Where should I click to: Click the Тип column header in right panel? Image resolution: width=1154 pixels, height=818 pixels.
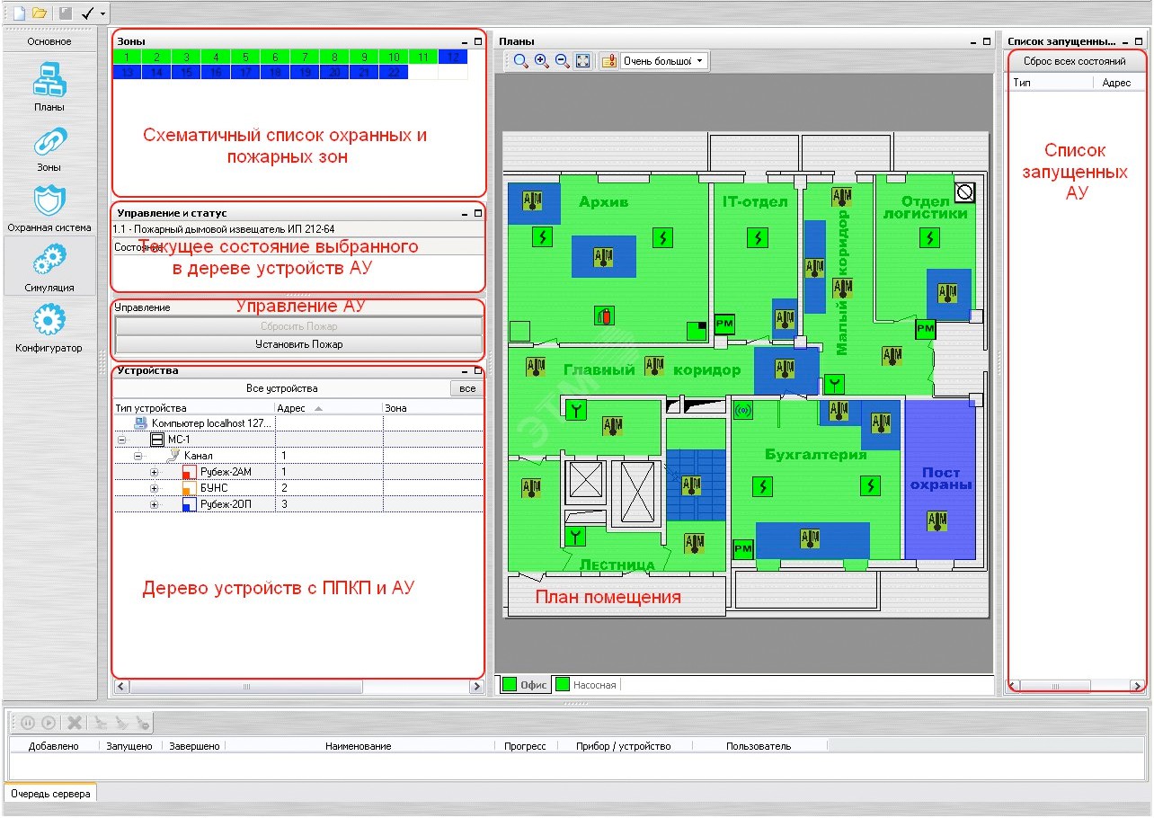(1050, 83)
